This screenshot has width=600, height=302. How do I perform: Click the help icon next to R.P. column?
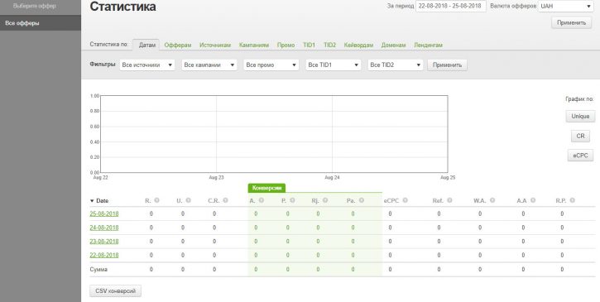(x=572, y=200)
